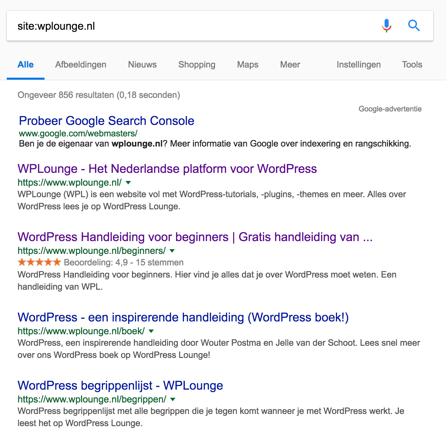
Task: Open the Maps tab
Action: (x=248, y=64)
